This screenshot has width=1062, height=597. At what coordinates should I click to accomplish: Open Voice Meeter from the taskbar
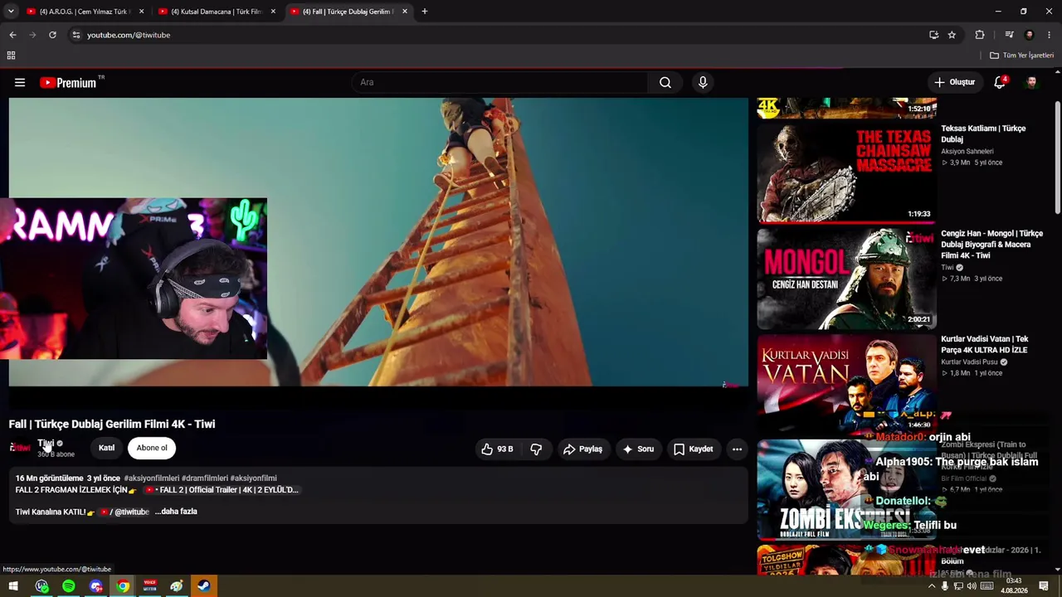pyautogui.click(x=149, y=586)
